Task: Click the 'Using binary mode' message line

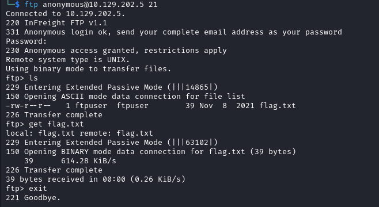Action: tap(89, 69)
